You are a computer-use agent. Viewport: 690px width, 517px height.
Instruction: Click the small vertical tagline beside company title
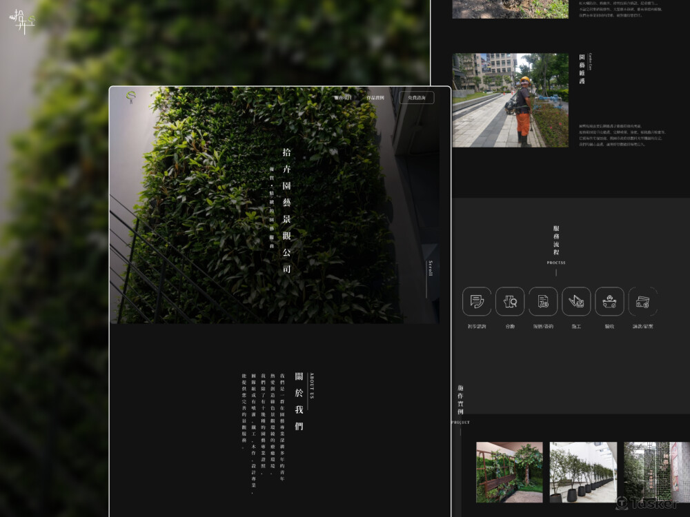[271, 207]
